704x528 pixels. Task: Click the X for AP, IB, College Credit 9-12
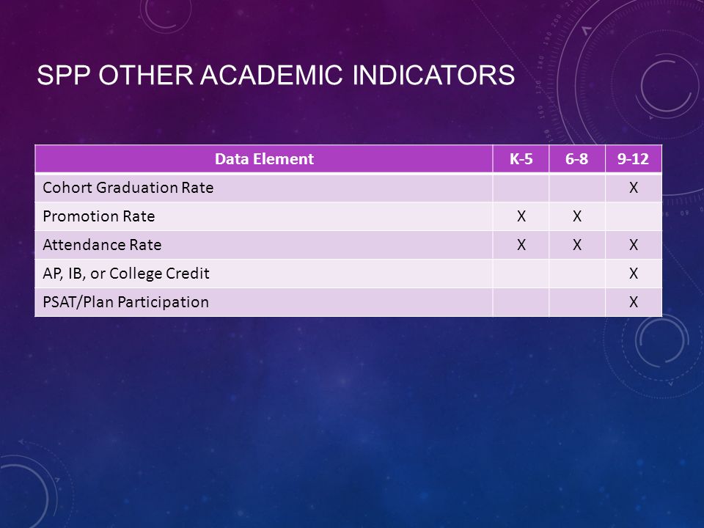(x=634, y=274)
